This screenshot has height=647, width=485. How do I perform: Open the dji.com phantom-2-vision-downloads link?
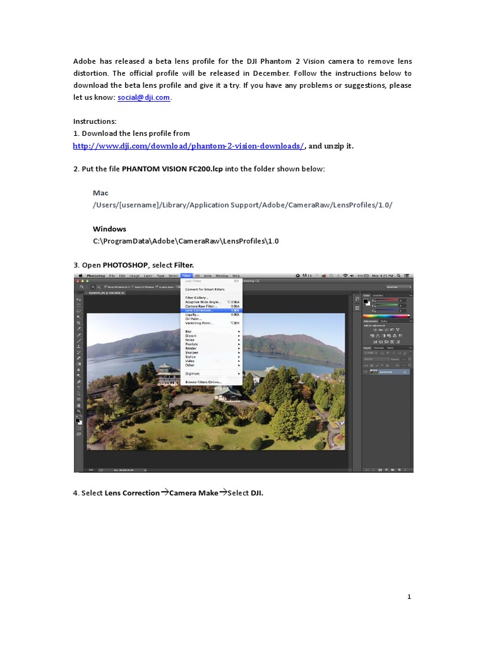tap(188, 146)
